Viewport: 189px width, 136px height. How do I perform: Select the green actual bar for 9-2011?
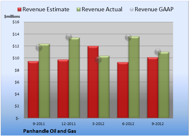click(x=44, y=81)
